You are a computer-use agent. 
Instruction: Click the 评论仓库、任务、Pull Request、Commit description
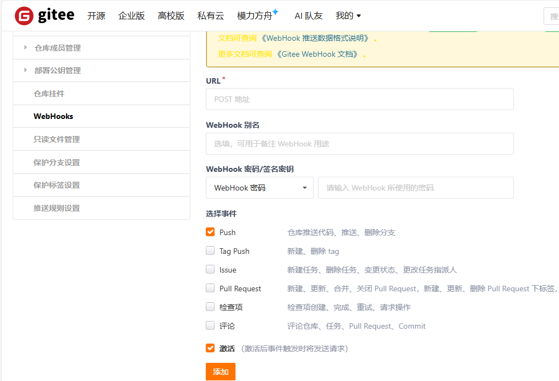(x=357, y=326)
